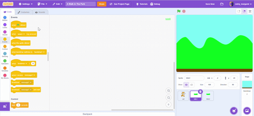Open the Debug panel

coord(155,4)
